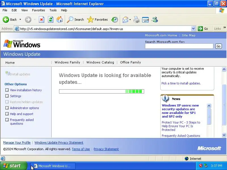Open the File menu
Screen dimensions: 227x170
click(5, 10)
